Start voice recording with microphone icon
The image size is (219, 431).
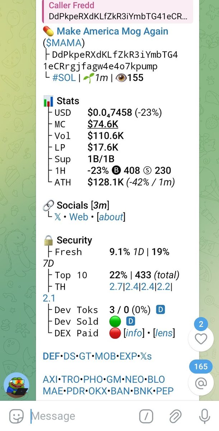[x=204, y=417]
